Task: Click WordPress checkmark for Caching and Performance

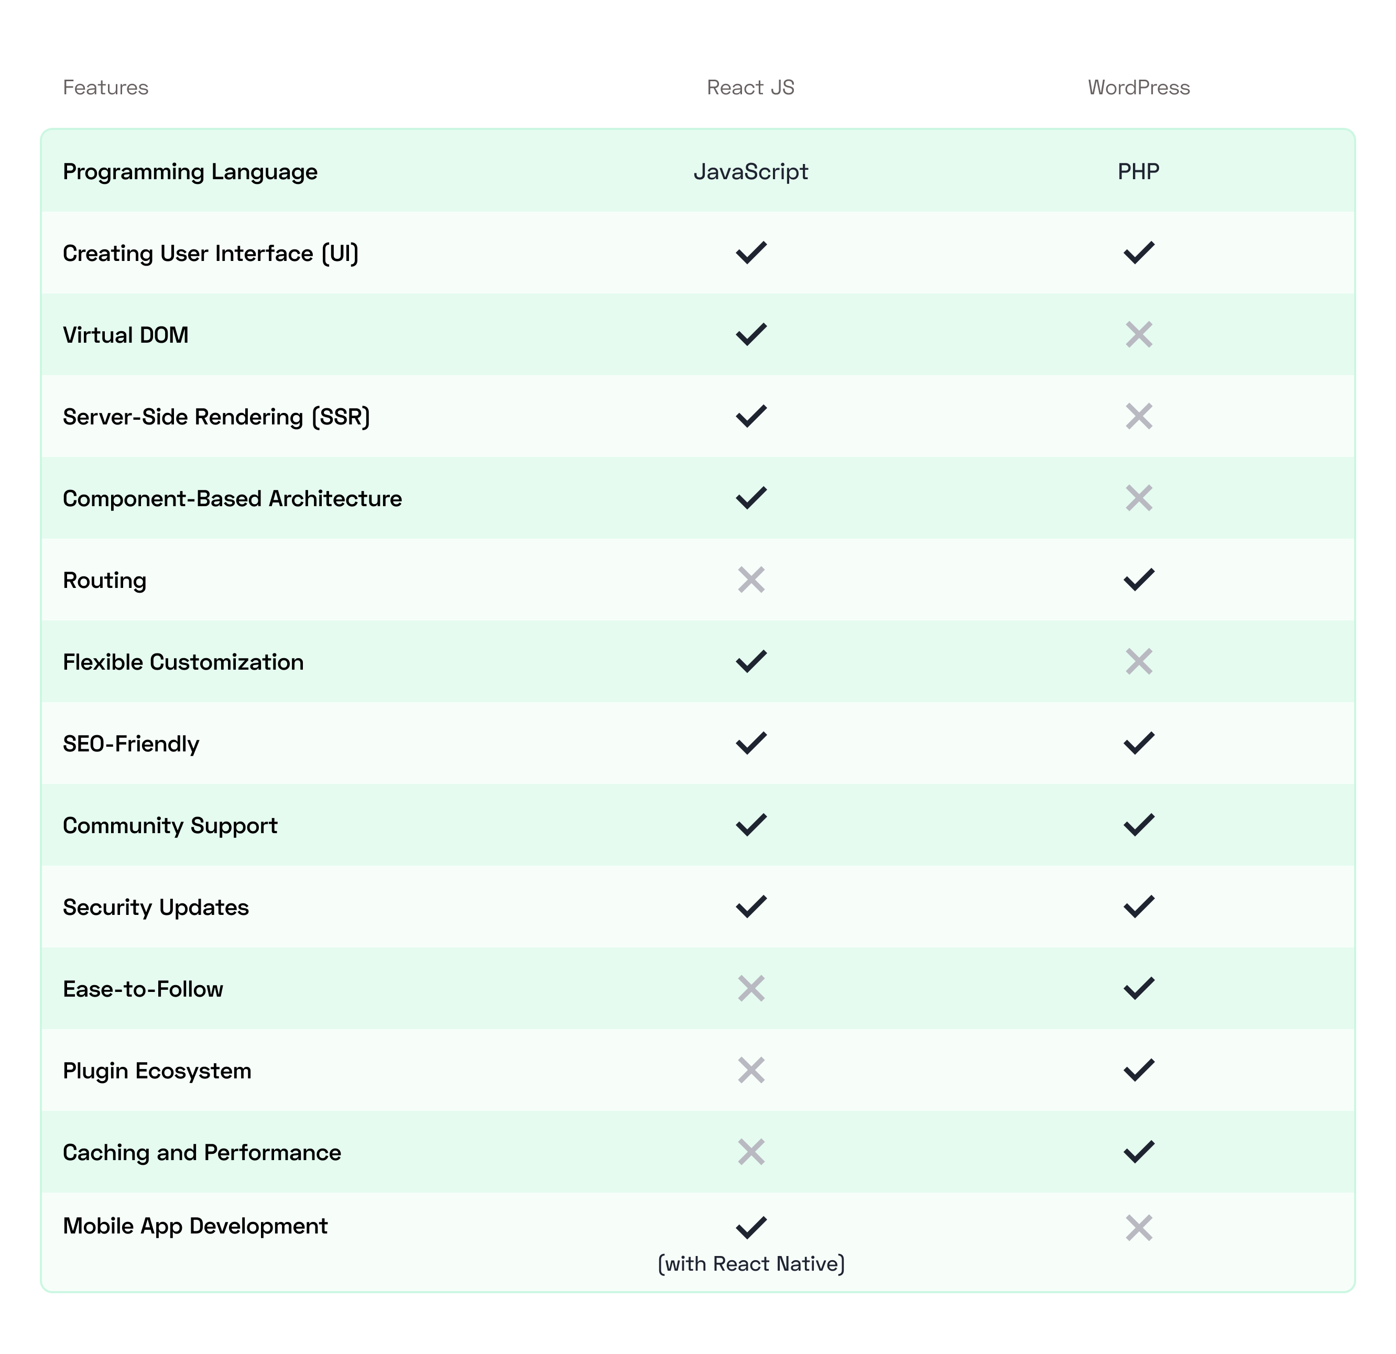Action: (1138, 1152)
